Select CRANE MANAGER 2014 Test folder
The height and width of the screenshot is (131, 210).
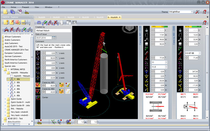click(x=16, y=50)
